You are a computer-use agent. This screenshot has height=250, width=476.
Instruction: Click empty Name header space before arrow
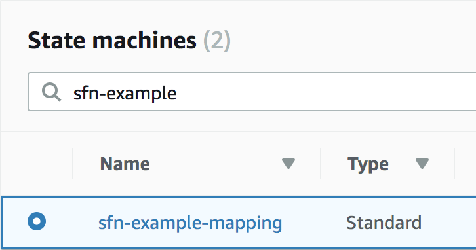click(x=216, y=164)
